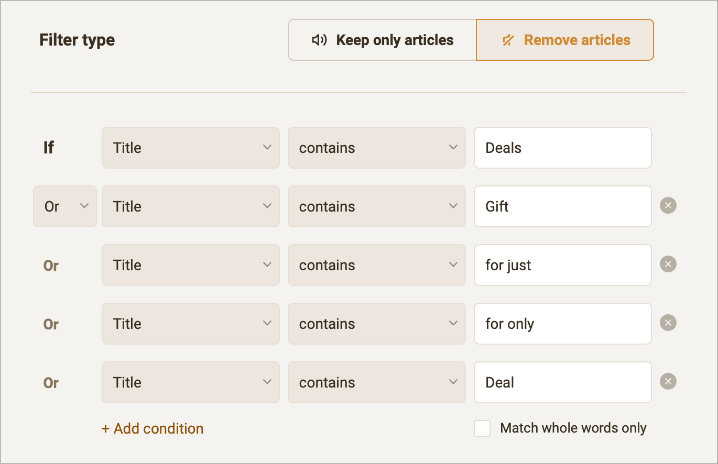Open the contains dropdown on the Deal row
The width and height of the screenshot is (718, 464).
click(x=376, y=382)
